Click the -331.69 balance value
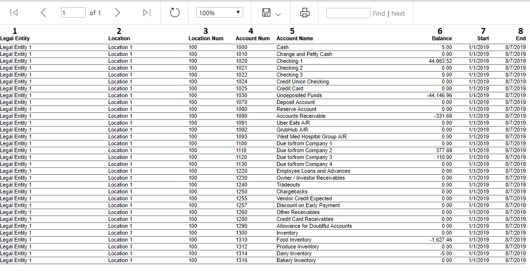 point(443,116)
